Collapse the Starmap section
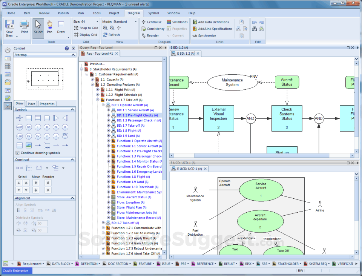 click(x=74, y=55)
